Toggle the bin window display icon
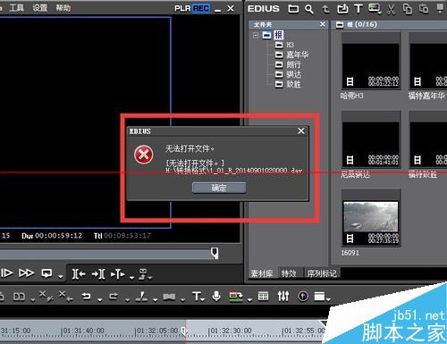The height and width of the screenshot is (344, 447). tap(263, 296)
